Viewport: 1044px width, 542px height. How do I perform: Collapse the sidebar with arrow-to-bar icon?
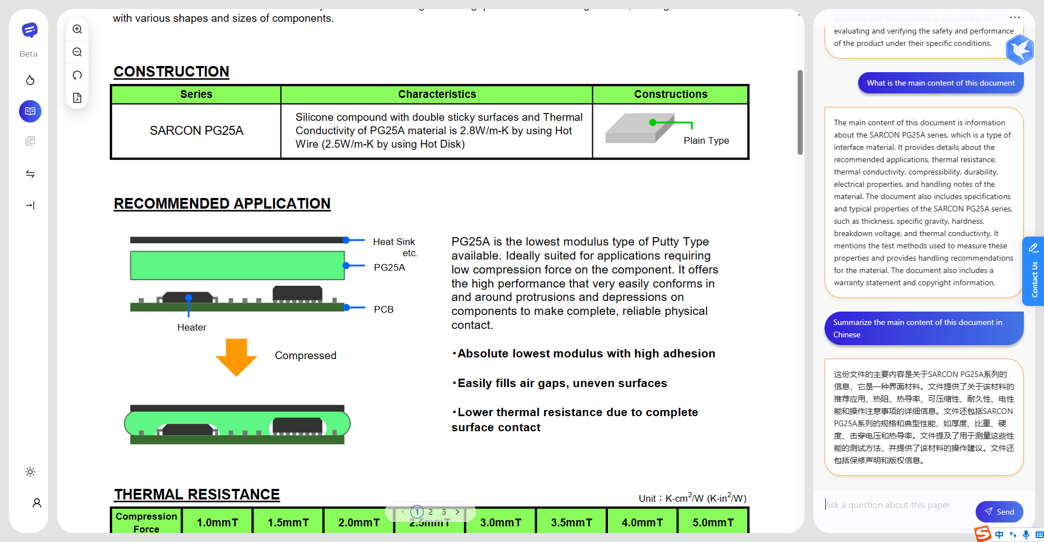coord(30,205)
